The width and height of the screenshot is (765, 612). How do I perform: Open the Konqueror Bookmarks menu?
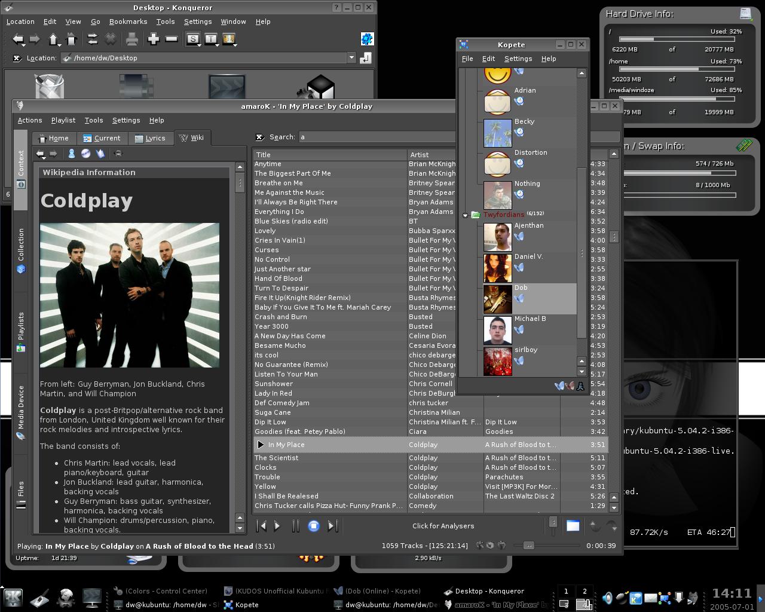(x=128, y=22)
